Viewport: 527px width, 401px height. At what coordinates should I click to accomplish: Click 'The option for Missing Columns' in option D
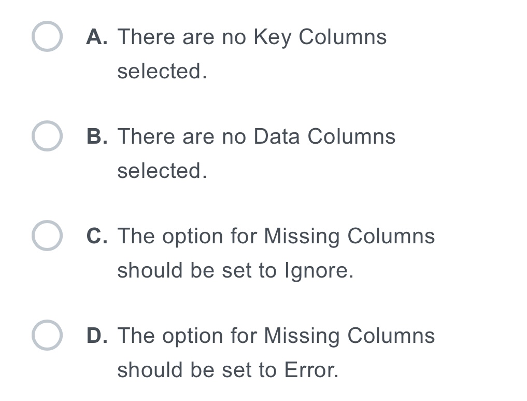[276, 335]
